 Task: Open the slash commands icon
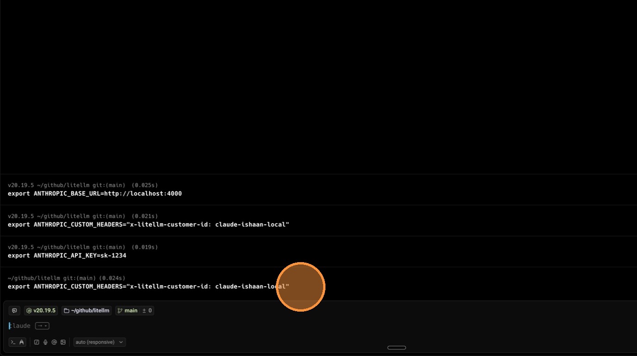(37, 342)
